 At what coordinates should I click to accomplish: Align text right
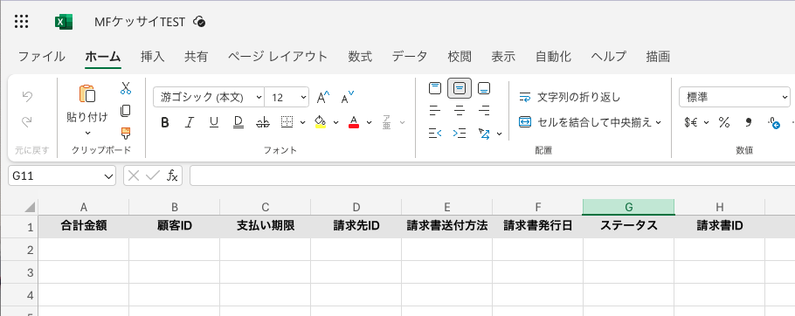[484, 110]
